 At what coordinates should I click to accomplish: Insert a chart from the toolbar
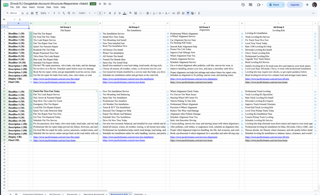pos(183,13)
